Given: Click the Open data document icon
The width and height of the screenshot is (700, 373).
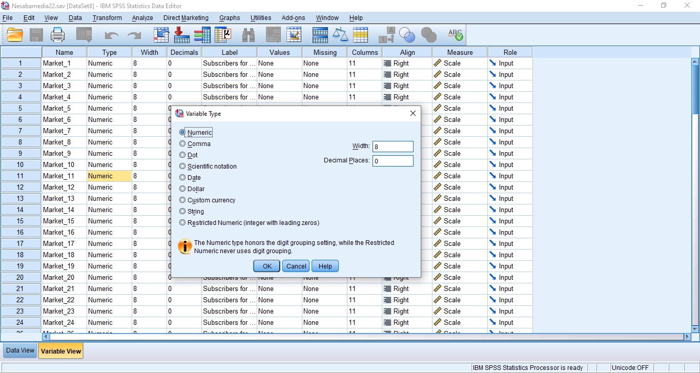Looking at the screenshot, I should (15, 35).
